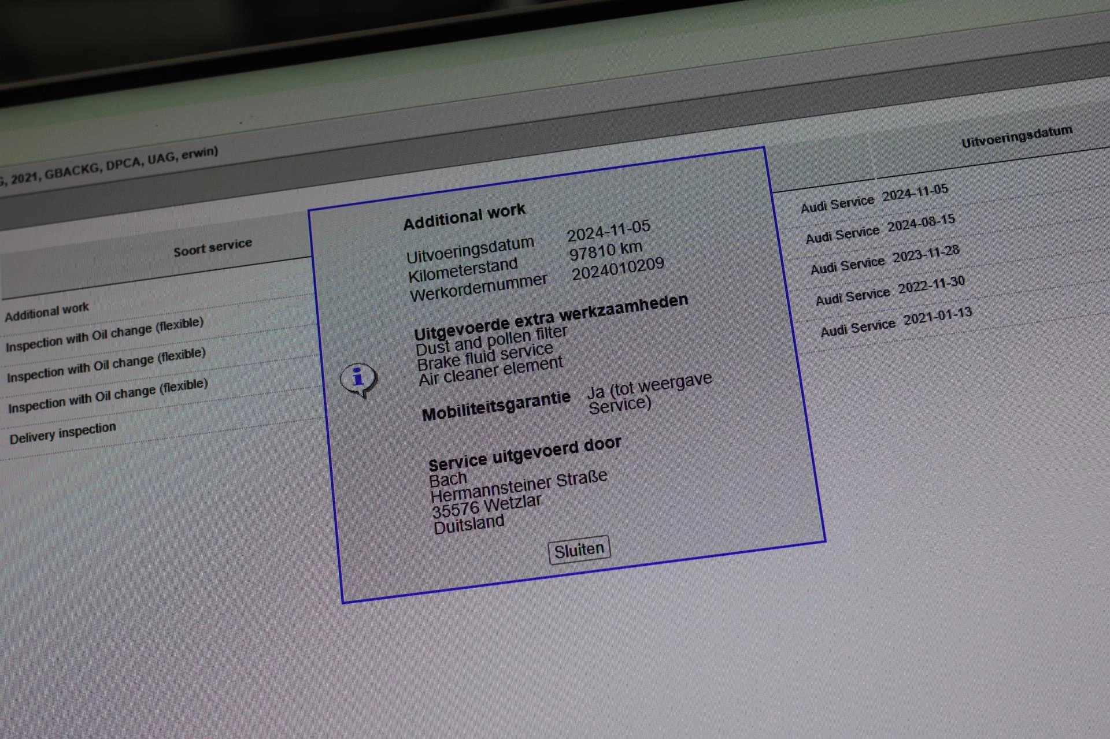
Task: Click the Hermannsteiner Straße address line
Action: coord(519,487)
